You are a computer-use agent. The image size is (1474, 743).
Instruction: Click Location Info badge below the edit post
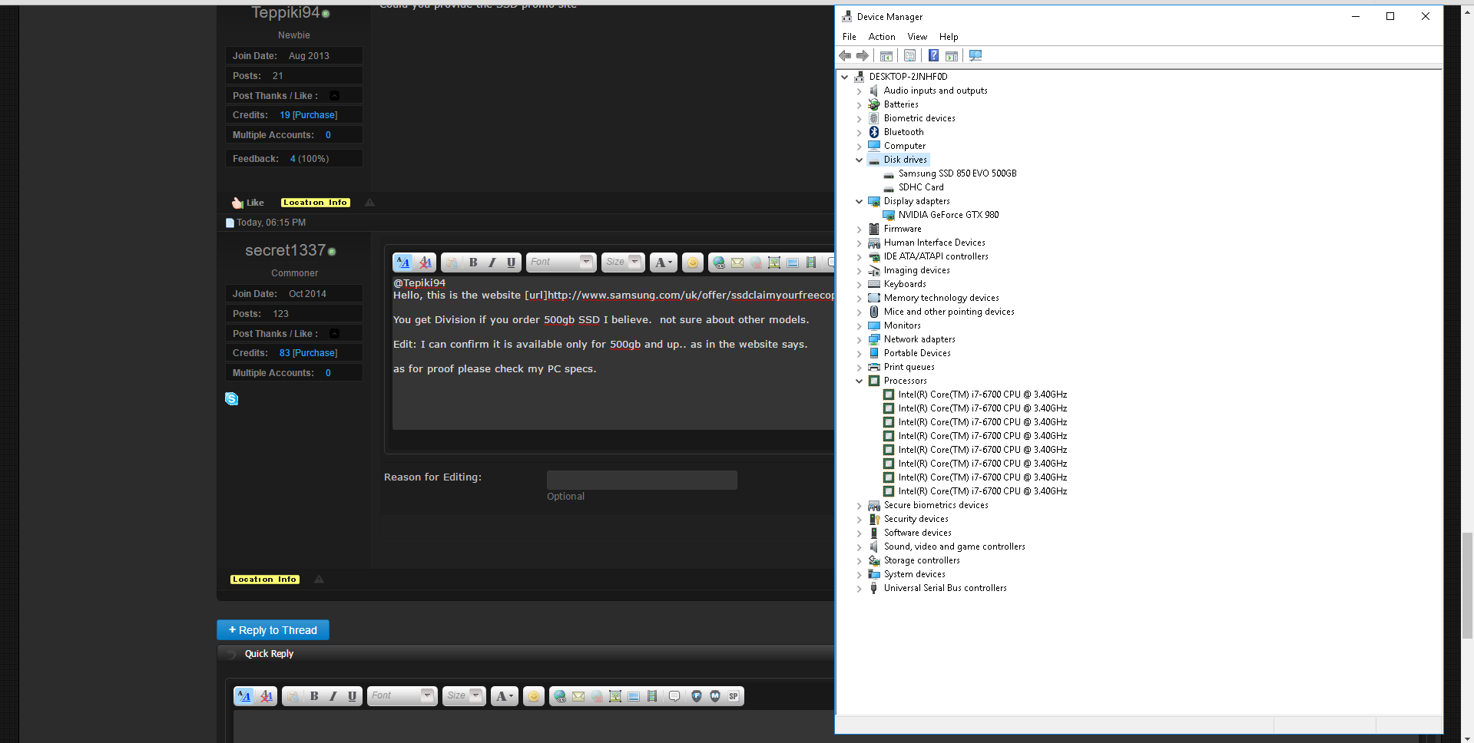tap(265, 580)
